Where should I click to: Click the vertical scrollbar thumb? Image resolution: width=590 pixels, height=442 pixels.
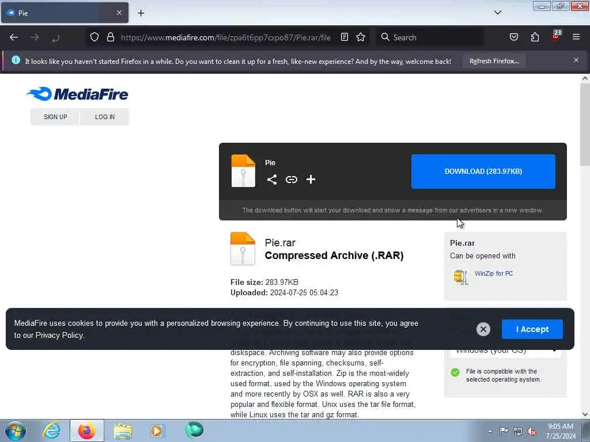585,124
